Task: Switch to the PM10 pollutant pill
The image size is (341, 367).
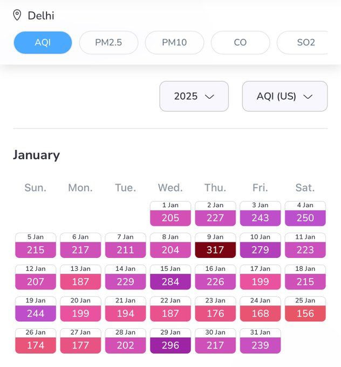Action: [174, 43]
